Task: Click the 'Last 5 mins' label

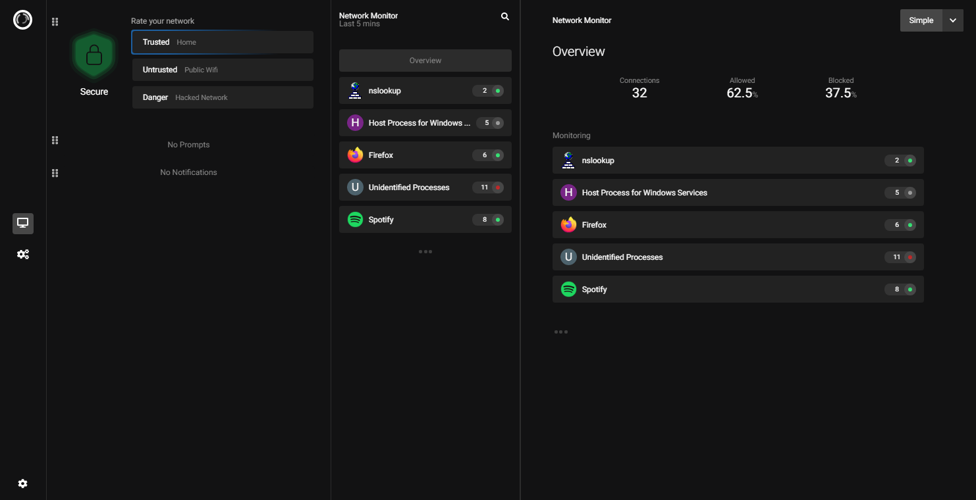Action: point(360,24)
